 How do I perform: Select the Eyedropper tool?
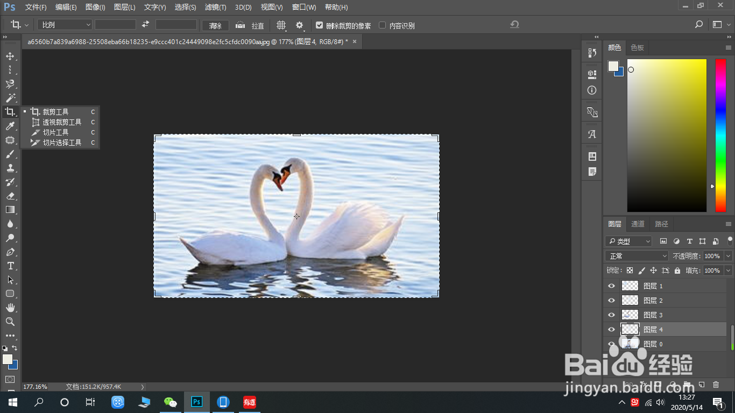pos(10,126)
